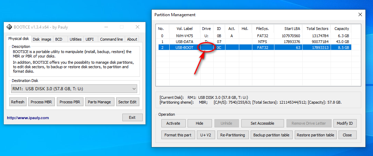The height and width of the screenshot is (156, 373).
Task: Click the Vol. Label column header
Action: 184,29
